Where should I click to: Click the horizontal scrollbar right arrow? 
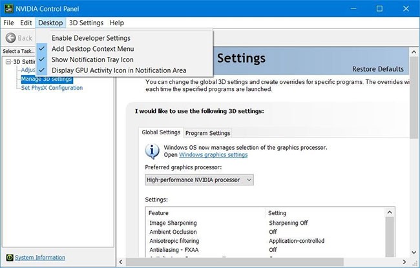coord(404,262)
